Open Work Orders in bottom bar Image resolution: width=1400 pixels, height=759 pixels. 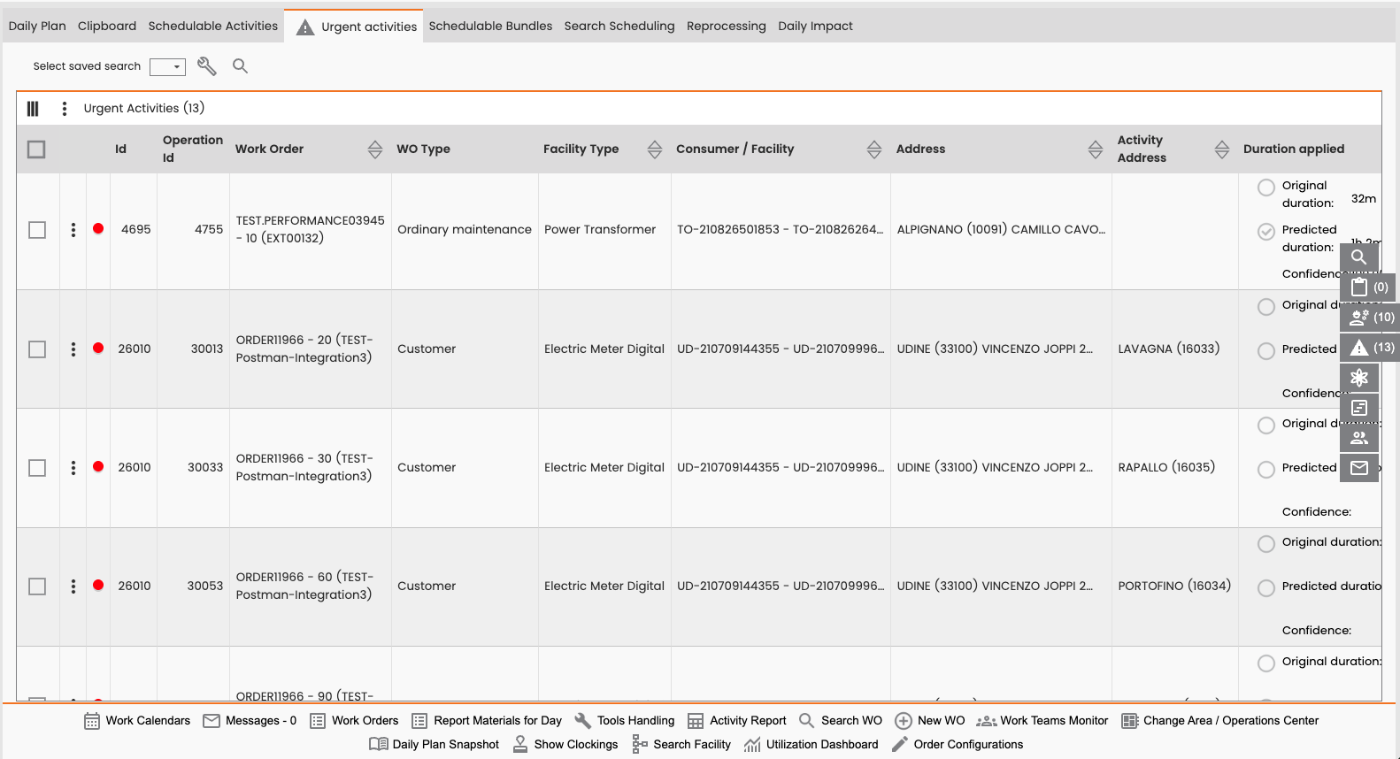(x=354, y=721)
